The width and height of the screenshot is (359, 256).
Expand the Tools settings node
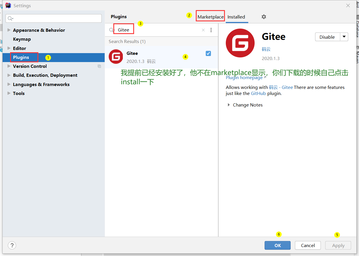click(9, 93)
